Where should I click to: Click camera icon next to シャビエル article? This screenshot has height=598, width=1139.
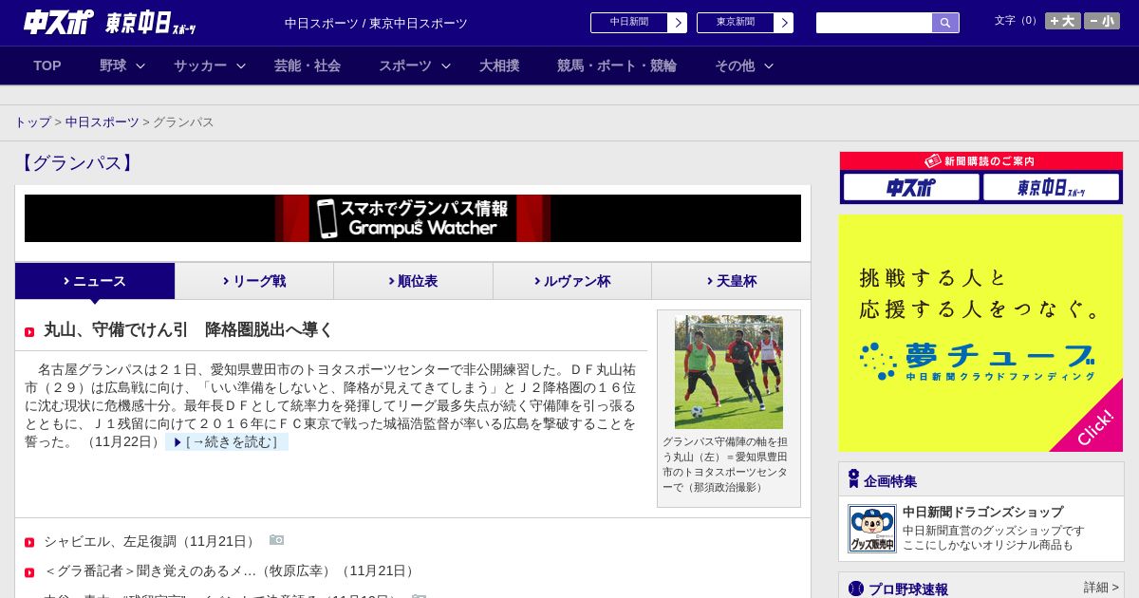tap(276, 540)
